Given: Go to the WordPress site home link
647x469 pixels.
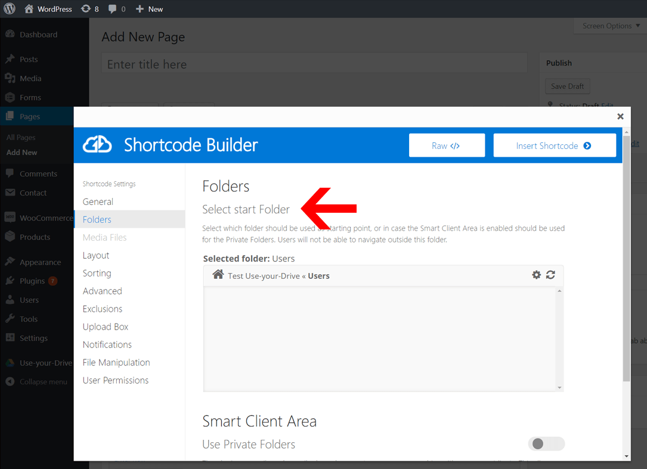Looking at the screenshot, I should 48,9.
